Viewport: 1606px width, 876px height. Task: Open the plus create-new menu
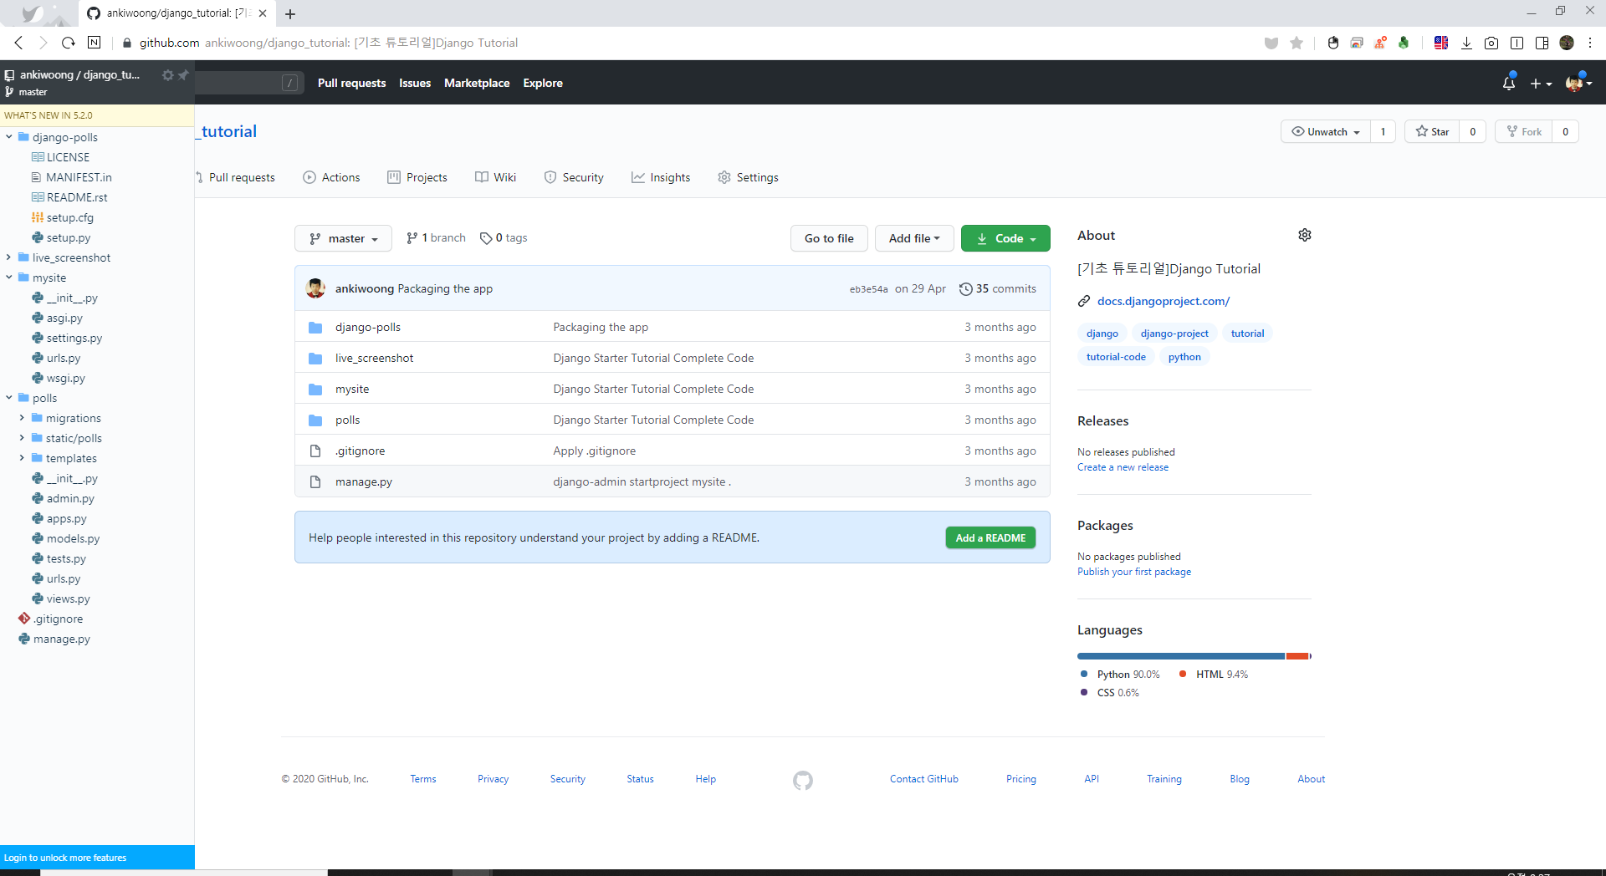point(1541,84)
